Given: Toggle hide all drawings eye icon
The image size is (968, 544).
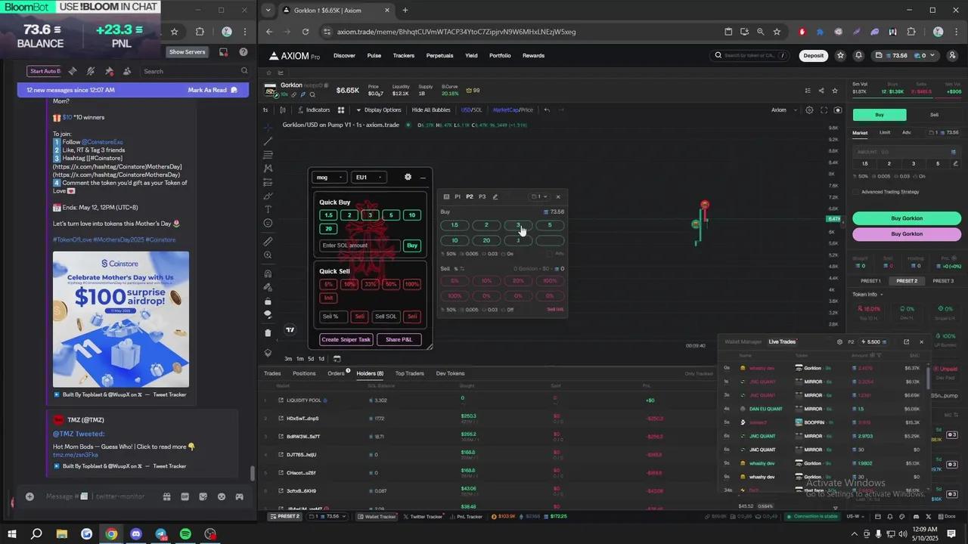Looking at the screenshot, I should [268, 314].
